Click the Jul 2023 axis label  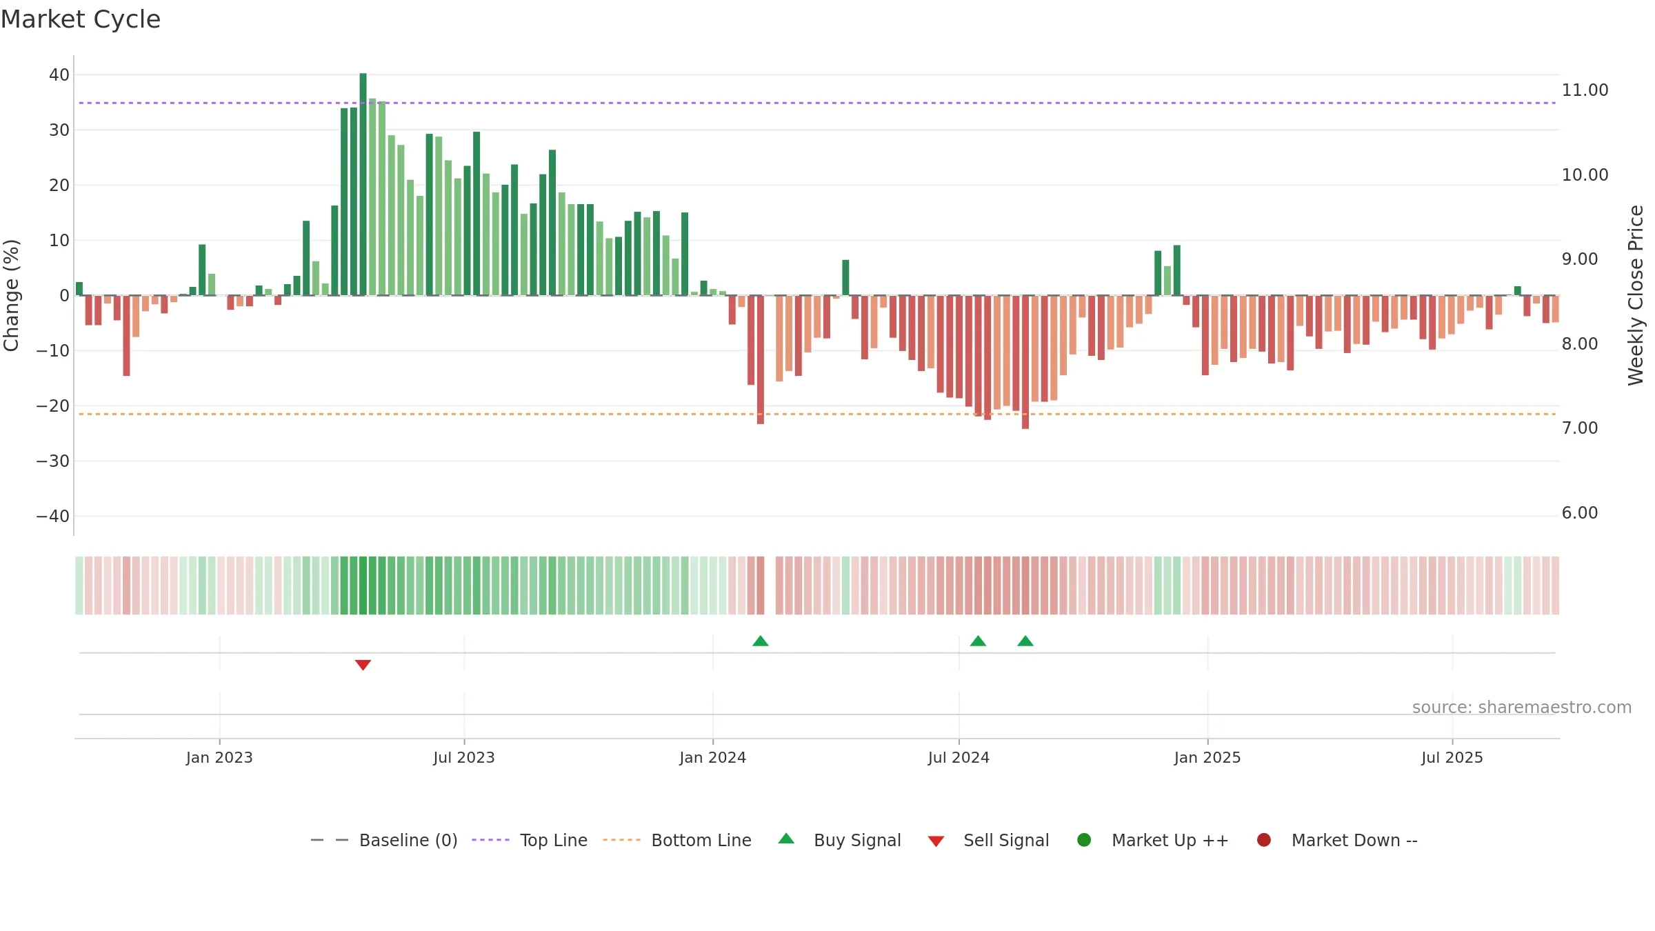(x=464, y=757)
